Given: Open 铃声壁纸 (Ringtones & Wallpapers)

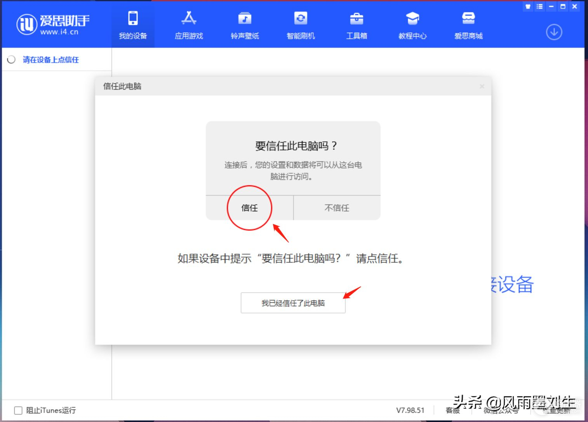Looking at the screenshot, I should pyautogui.click(x=245, y=26).
